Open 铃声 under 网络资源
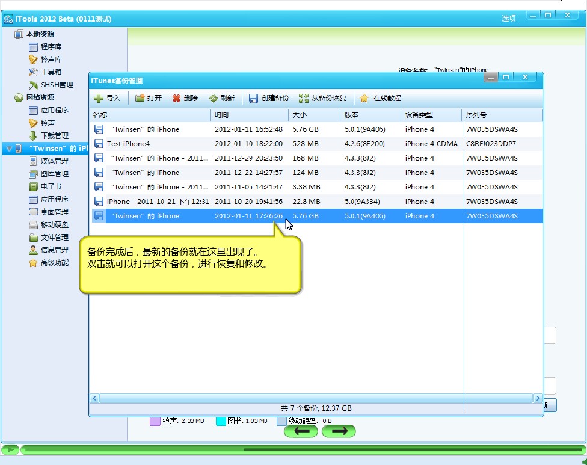This screenshot has height=465, width=587. tap(47, 123)
